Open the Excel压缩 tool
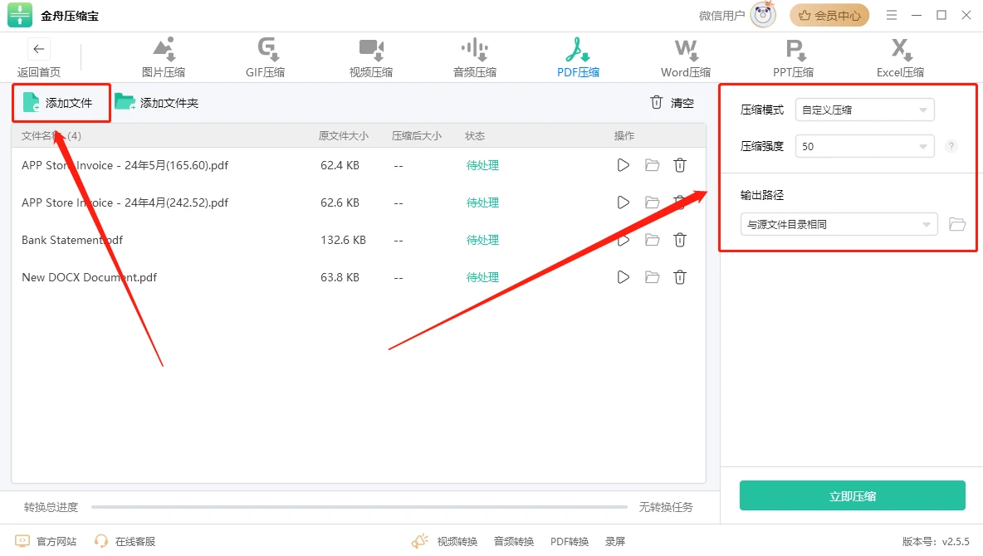Screen dimensions: 983x556 (900, 57)
